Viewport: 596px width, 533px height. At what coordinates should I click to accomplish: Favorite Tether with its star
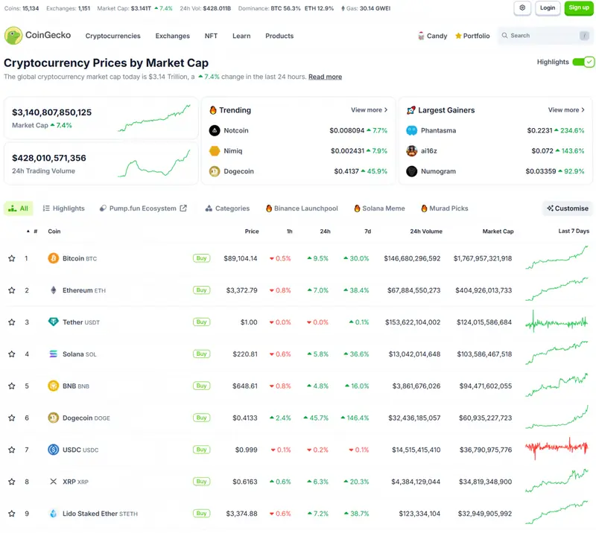point(12,322)
